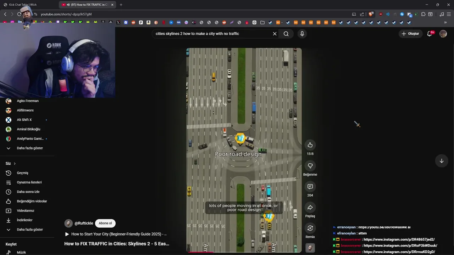Open the X (Twitter) bookmark
The width and height of the screenshot is (454, 255).
[118, 22]
